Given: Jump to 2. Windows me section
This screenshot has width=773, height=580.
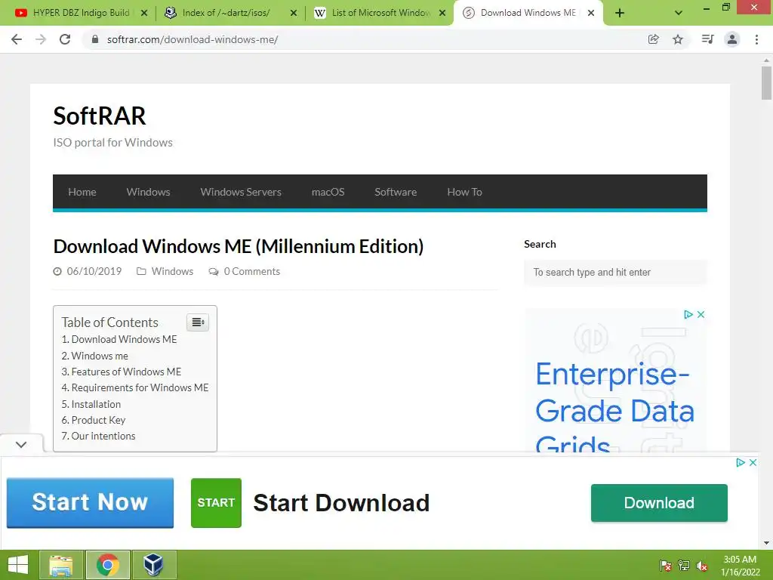Looking at the screenshot, I should point(94,356).
